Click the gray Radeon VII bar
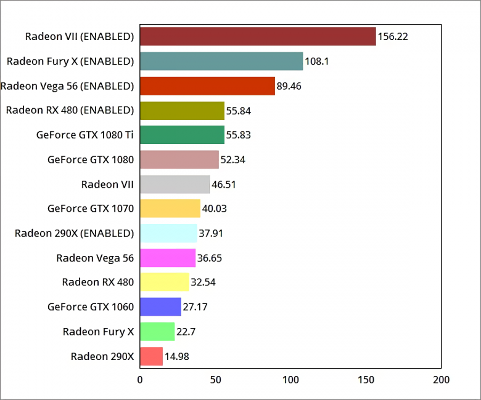 point(175,184)
